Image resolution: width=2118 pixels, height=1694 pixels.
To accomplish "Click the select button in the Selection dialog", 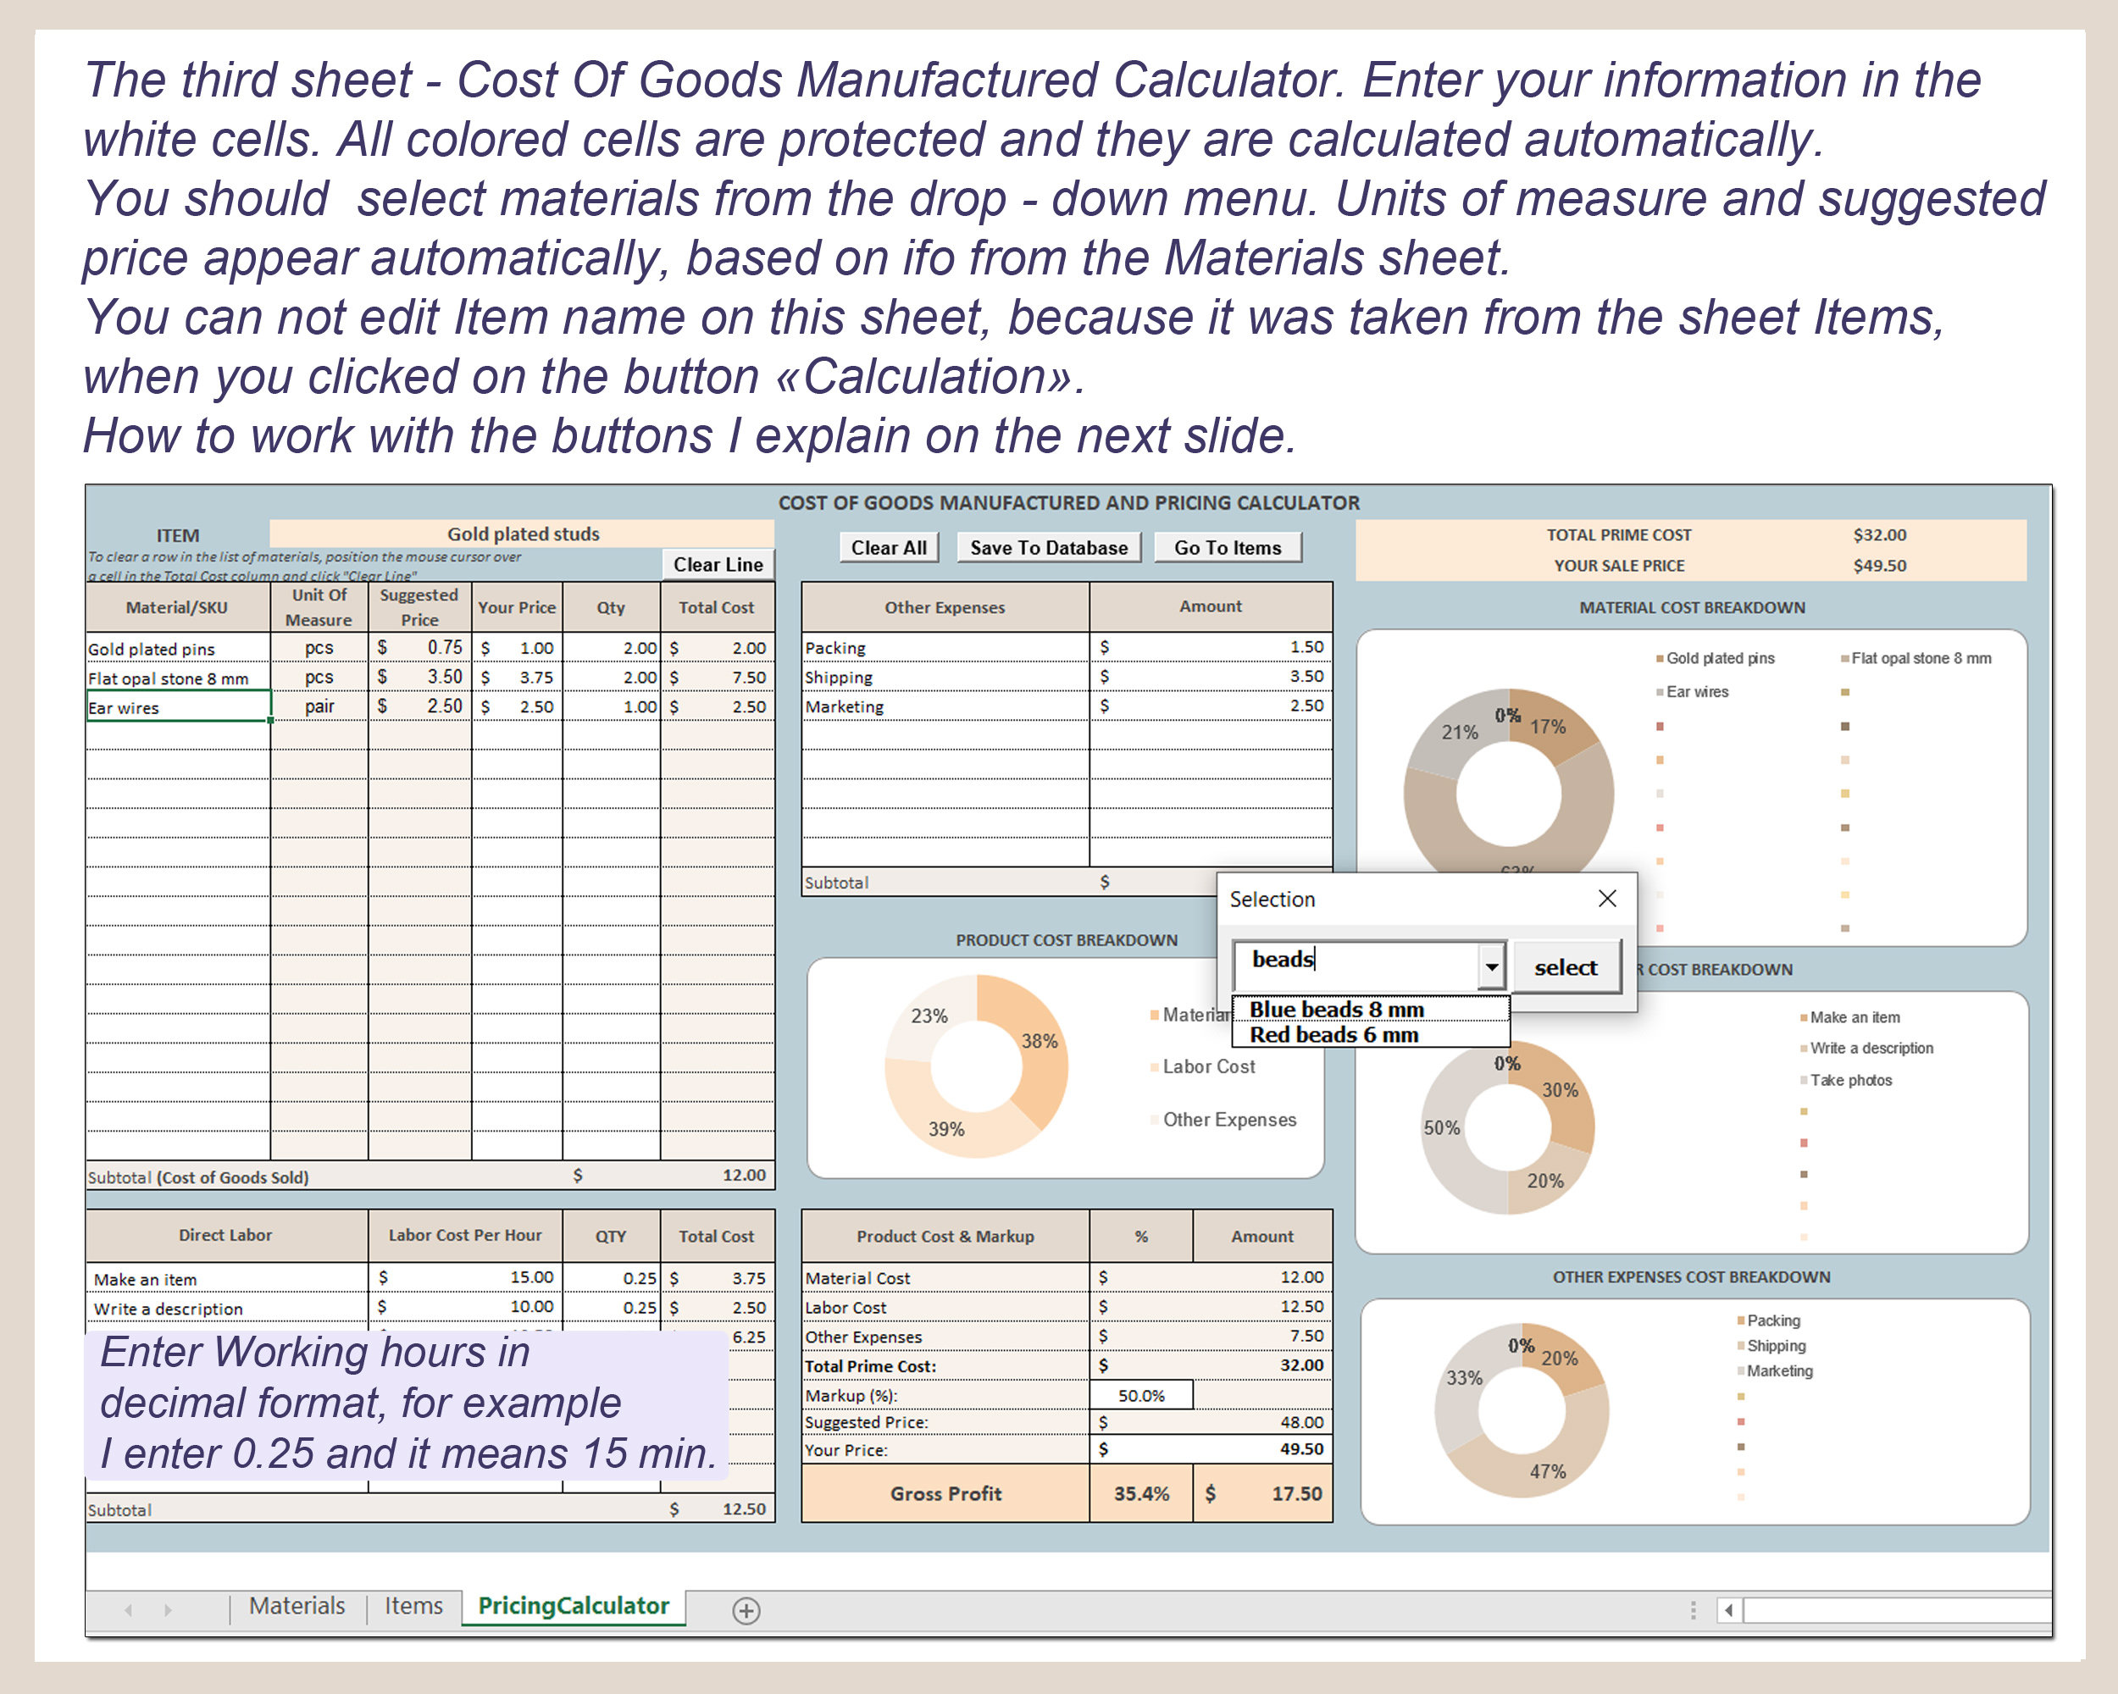I will coord(1566,966).
